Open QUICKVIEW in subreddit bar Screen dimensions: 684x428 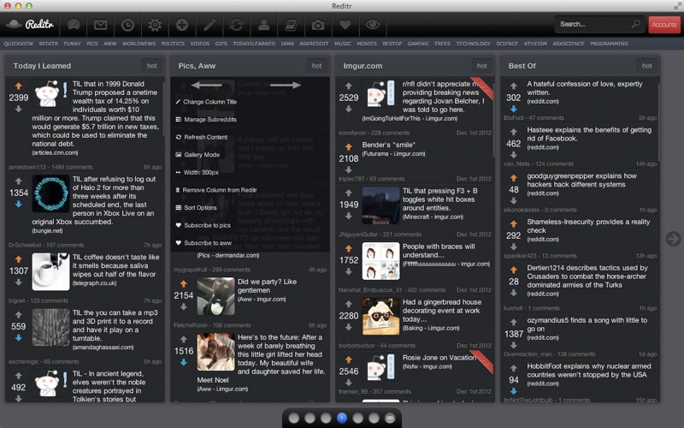(x=19, y=44)
